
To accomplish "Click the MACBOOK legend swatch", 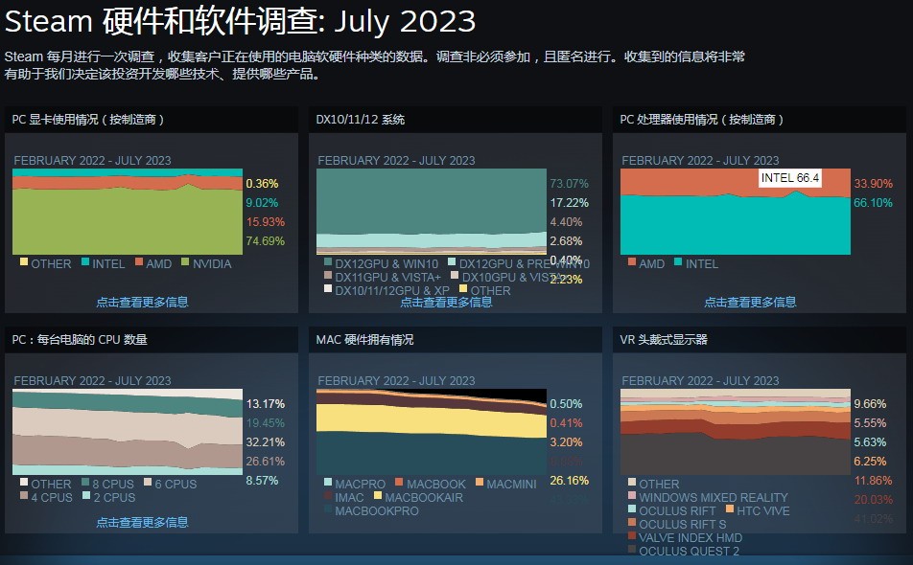I will (399, 482).
